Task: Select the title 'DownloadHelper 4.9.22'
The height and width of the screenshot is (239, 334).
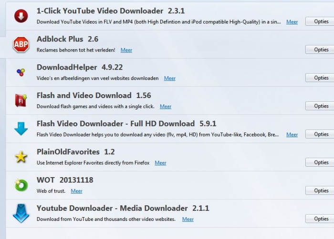Action: (x=80, y=68)
